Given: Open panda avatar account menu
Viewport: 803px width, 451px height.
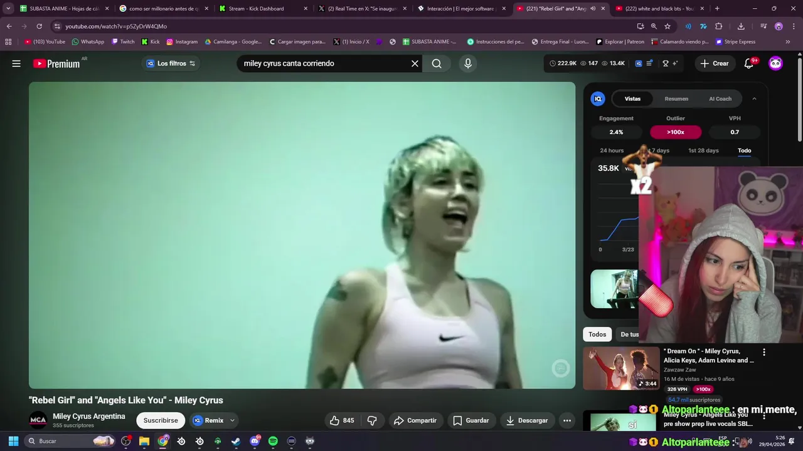Looking at the screenshot, I should coord(776,63).
